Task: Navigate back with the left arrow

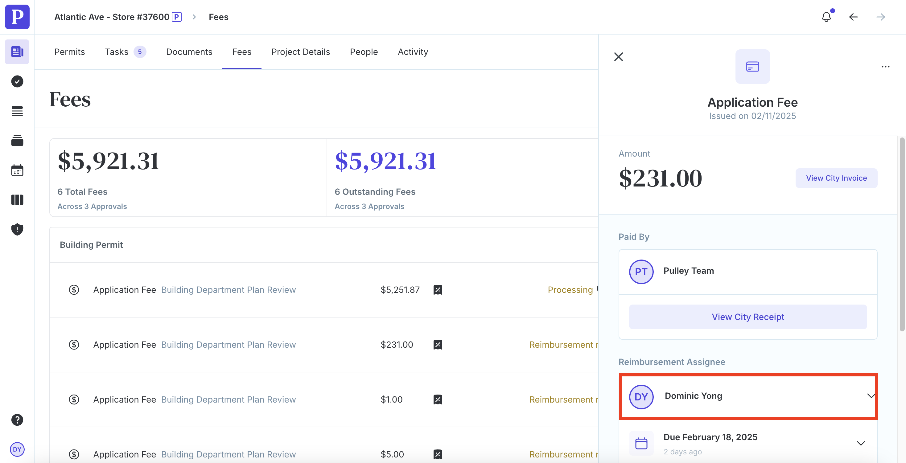Action: (x=853, y=17)
